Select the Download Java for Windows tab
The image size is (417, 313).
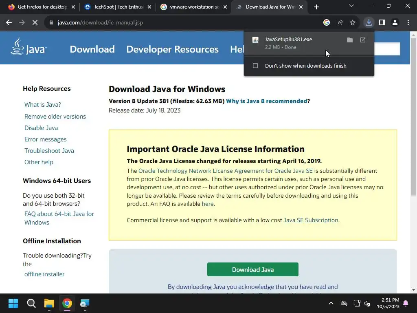click(x=269, y=7)
